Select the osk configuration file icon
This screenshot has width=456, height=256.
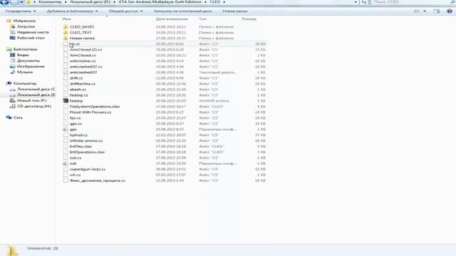coord(66,164)
